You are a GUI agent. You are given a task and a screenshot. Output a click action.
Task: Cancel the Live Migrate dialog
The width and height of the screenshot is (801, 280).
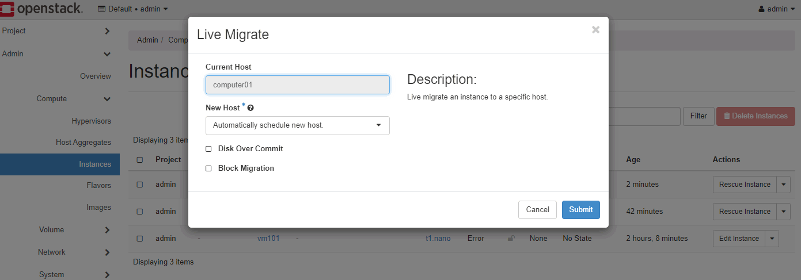point(537,210)
